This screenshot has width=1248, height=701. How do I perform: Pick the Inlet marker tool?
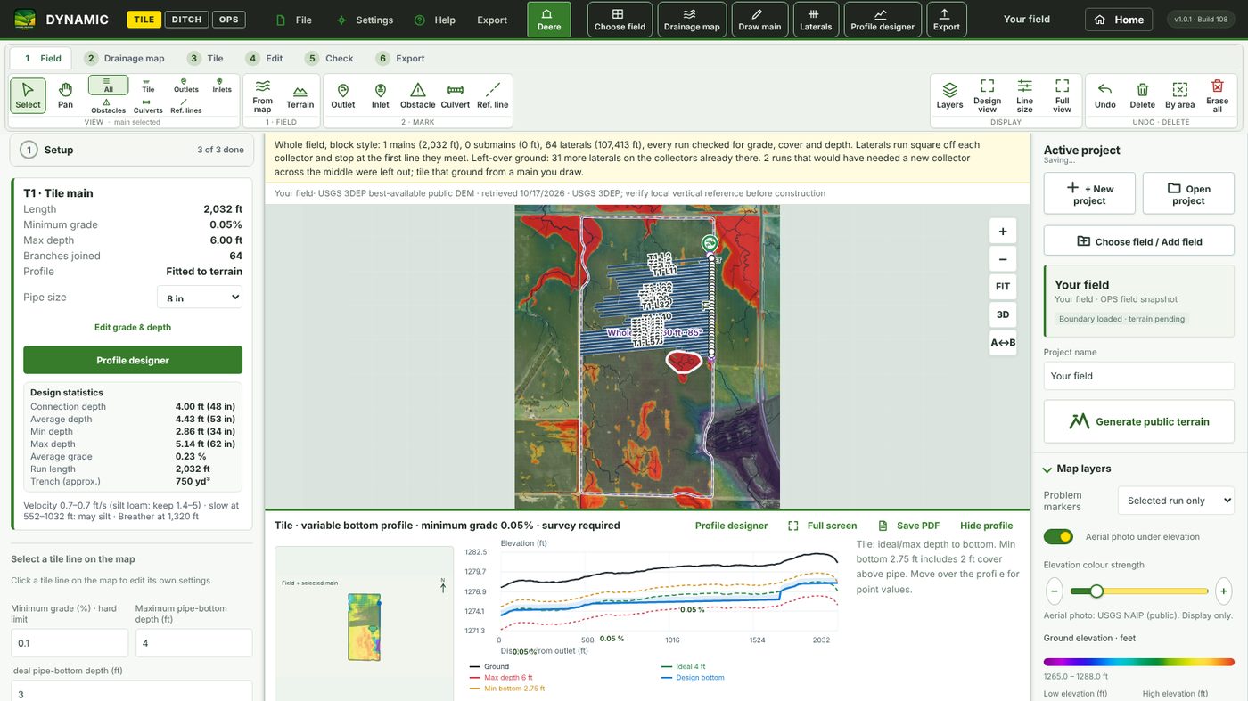tap(381, 95)
